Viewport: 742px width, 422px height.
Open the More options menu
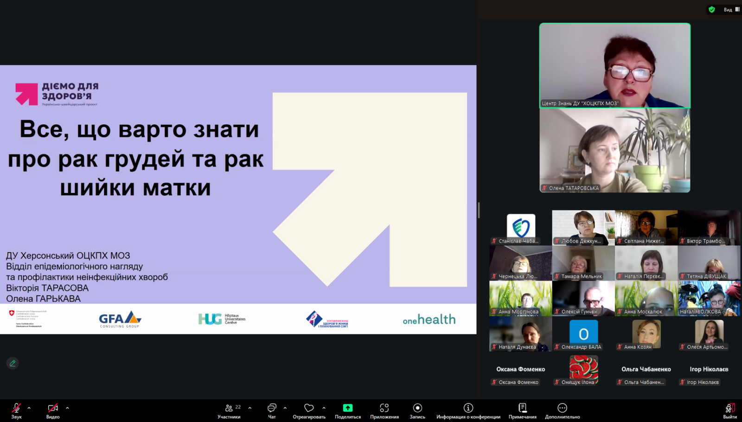pos(562,408)
